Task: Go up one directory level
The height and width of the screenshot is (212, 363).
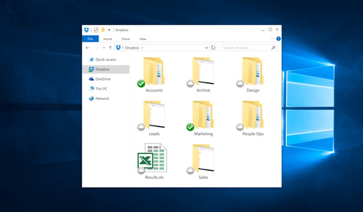Action: coord(110,48)
